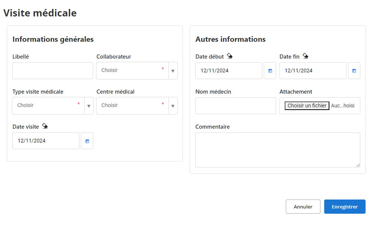Click inside the Commentaire text area
Image resolution: width=373 pixels, height=226 pixels.
pyautogui.click(x=278, y=150)
